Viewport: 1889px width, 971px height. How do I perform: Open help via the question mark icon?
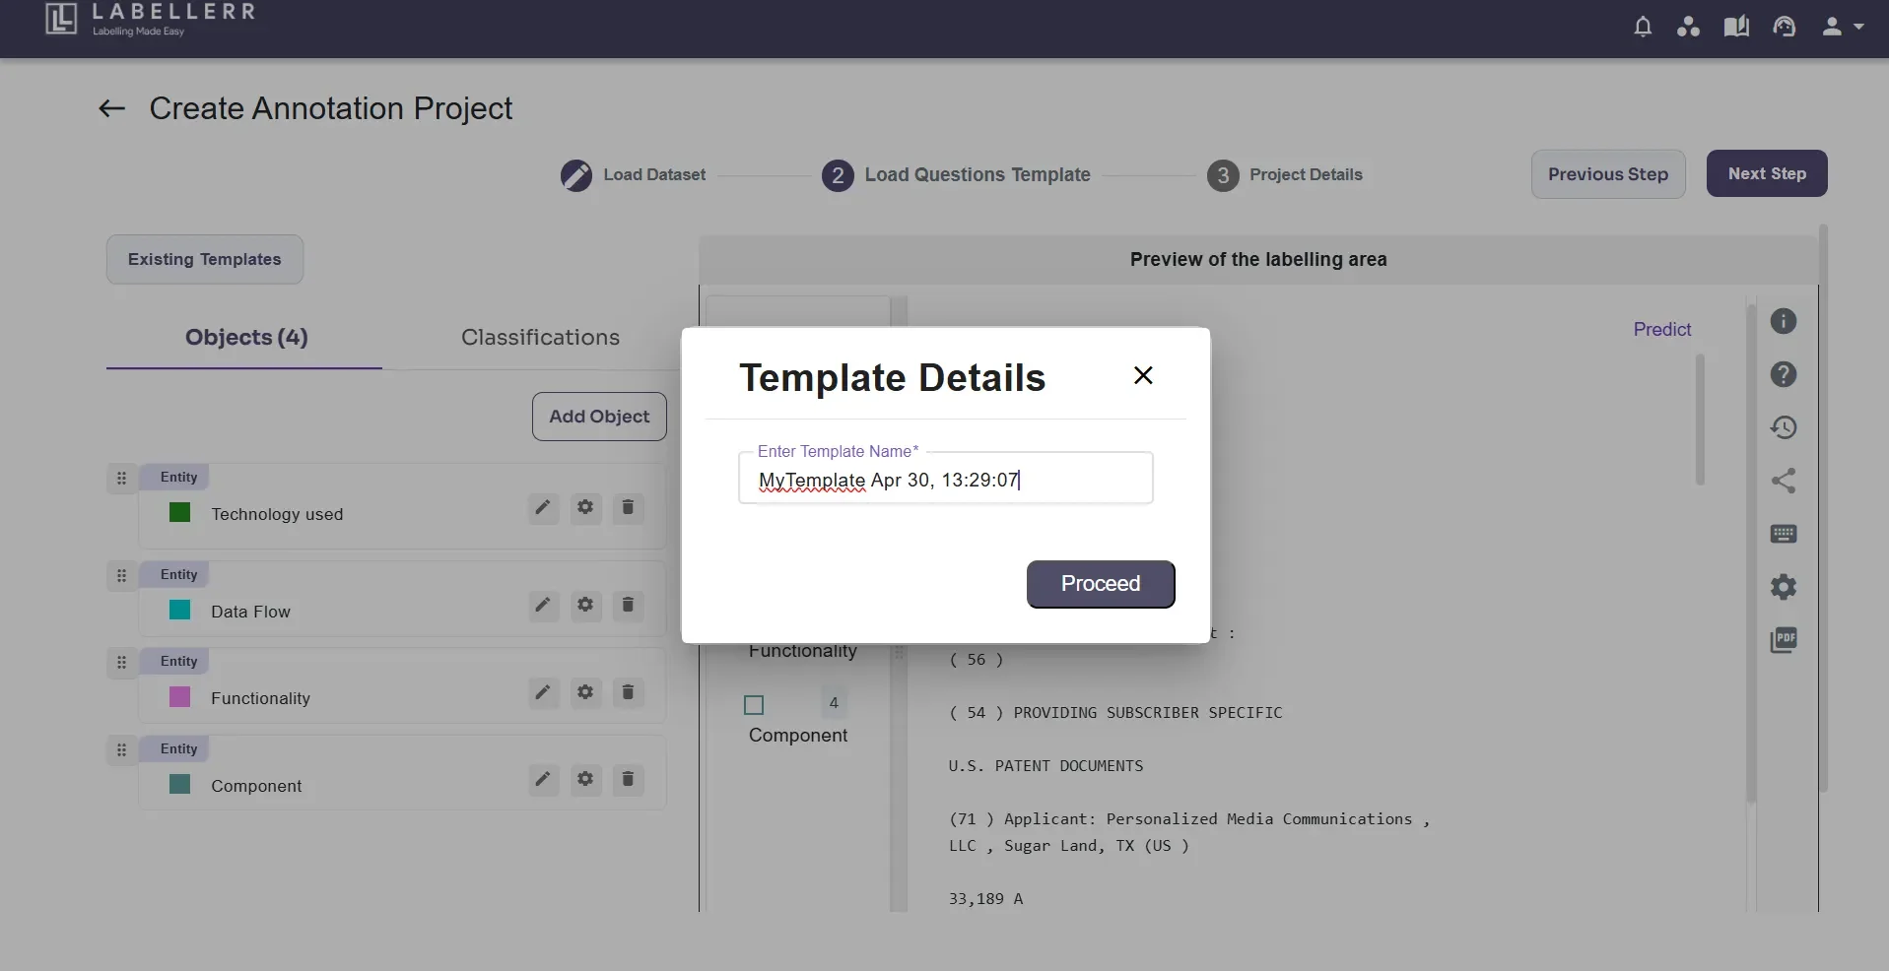pyautogui.click(x=1785, y=375)
